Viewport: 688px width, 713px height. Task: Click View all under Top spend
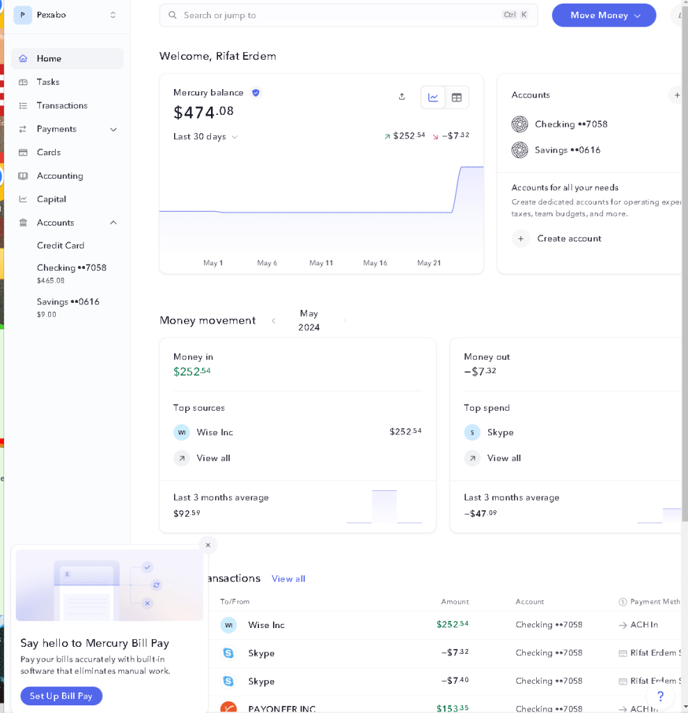tap(504, 458)
